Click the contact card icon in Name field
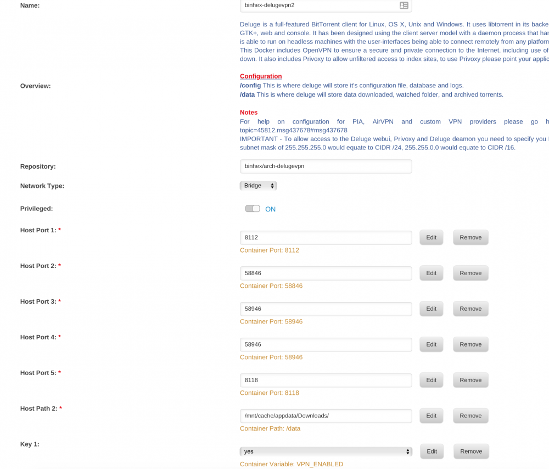This screenshot has height=469, width=549. click(404, 5)
